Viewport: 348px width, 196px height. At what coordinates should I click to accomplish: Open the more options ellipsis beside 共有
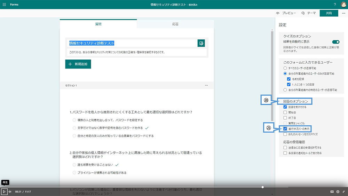click(343, 13)
